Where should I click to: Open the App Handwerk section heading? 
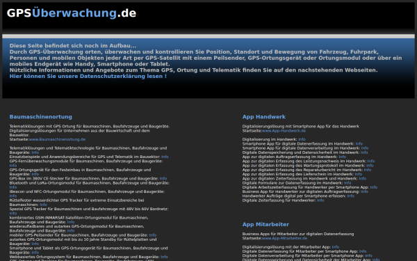(x=264, y=117)
